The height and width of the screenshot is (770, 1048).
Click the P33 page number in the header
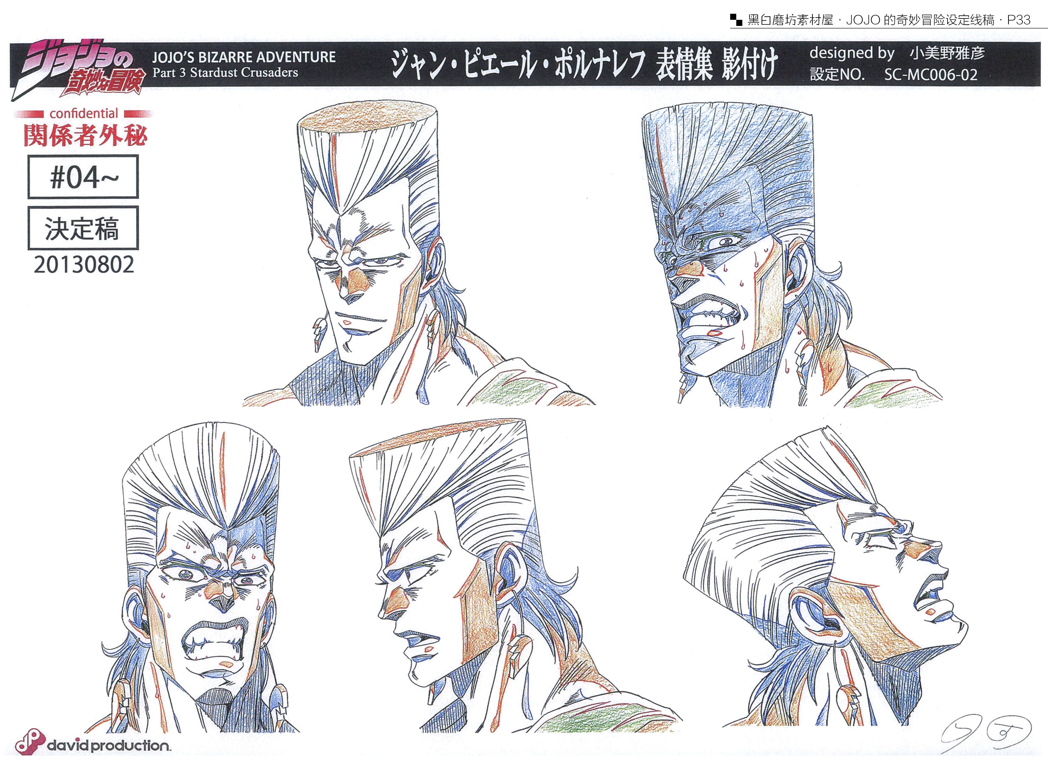[1019, 20]
